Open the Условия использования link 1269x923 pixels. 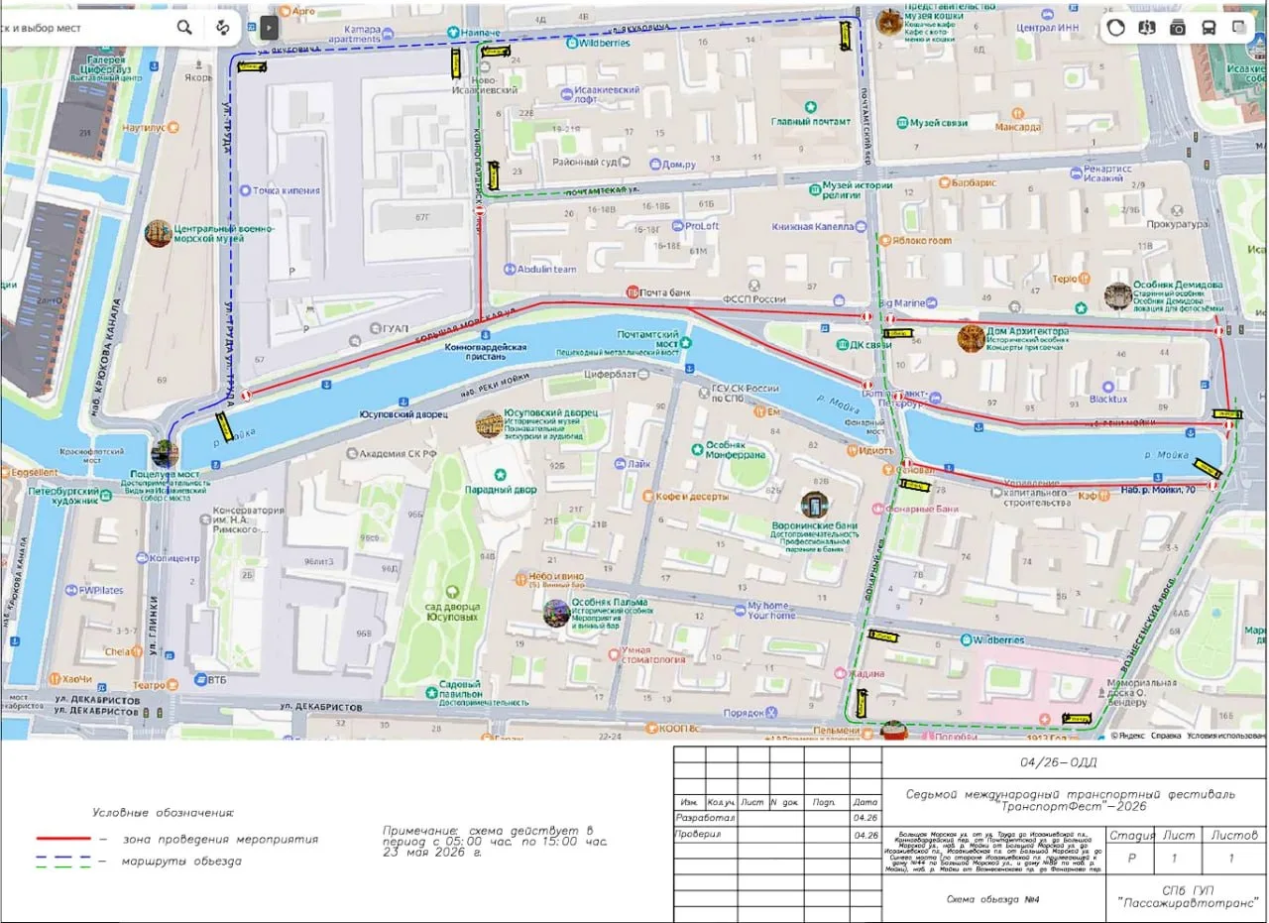click(1226, 736)
